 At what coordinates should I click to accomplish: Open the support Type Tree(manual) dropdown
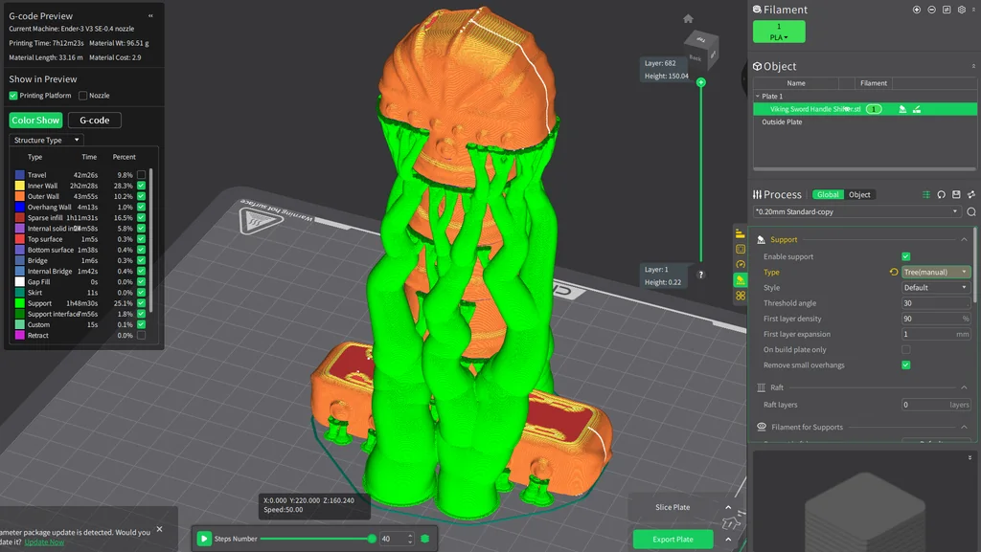point(936,273)
